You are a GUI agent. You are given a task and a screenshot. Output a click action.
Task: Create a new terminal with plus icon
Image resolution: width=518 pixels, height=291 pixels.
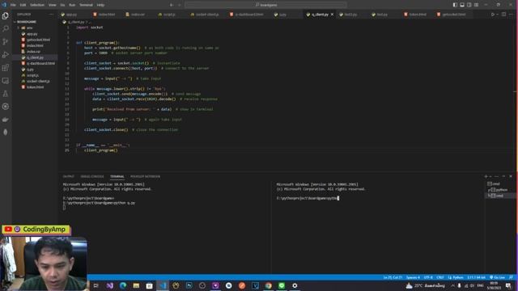click(x=486, y=176)
